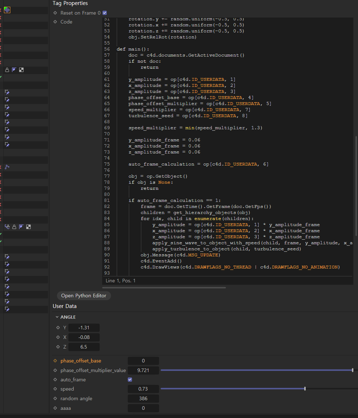The image size is (358, 418).
Task: Click the spline path tag icon
Action: 7,167
